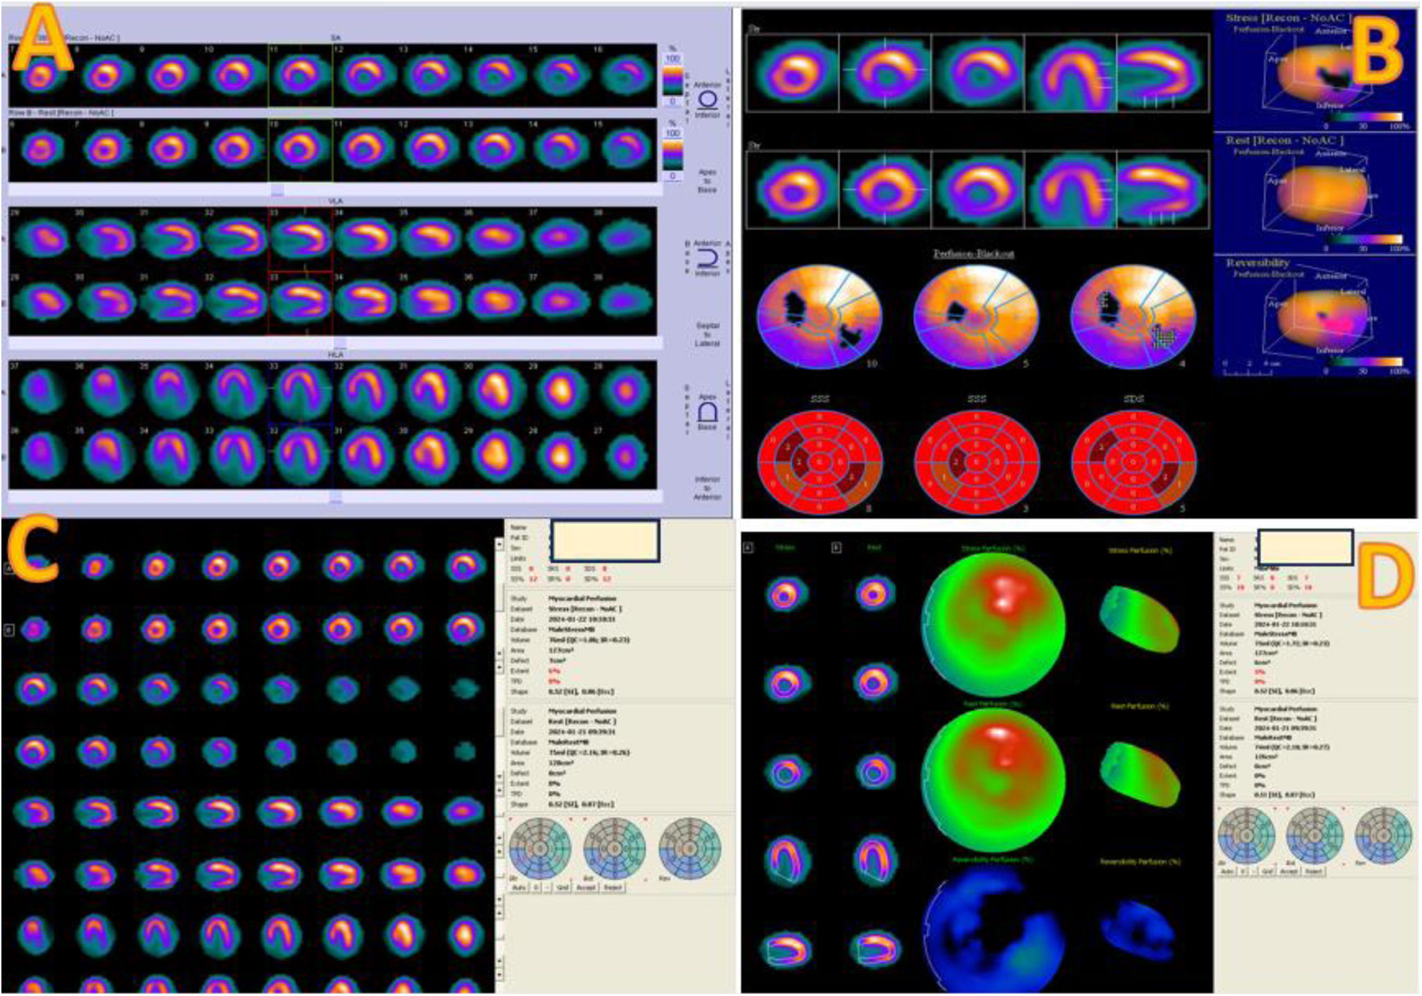Click the horizontal long-axis orientation icon
This screenshot has width=1422, height=996.
point(707,413)
